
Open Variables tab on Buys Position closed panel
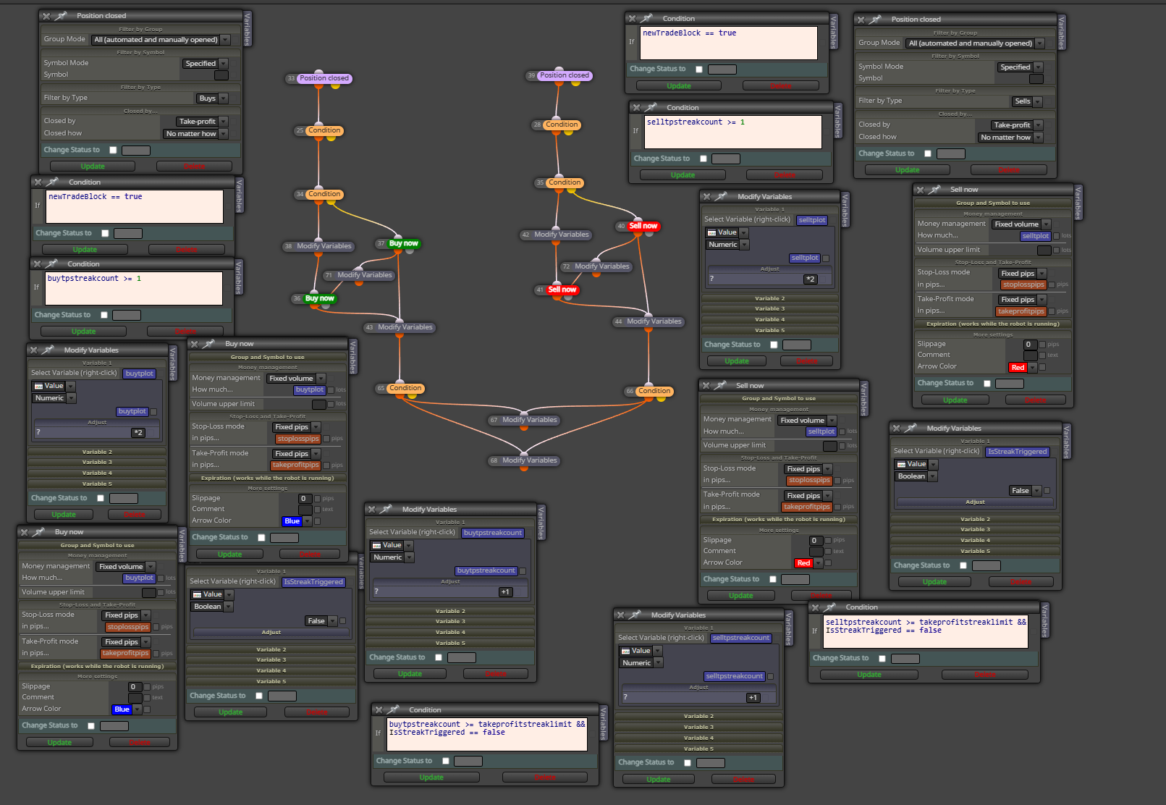point(248,29)
